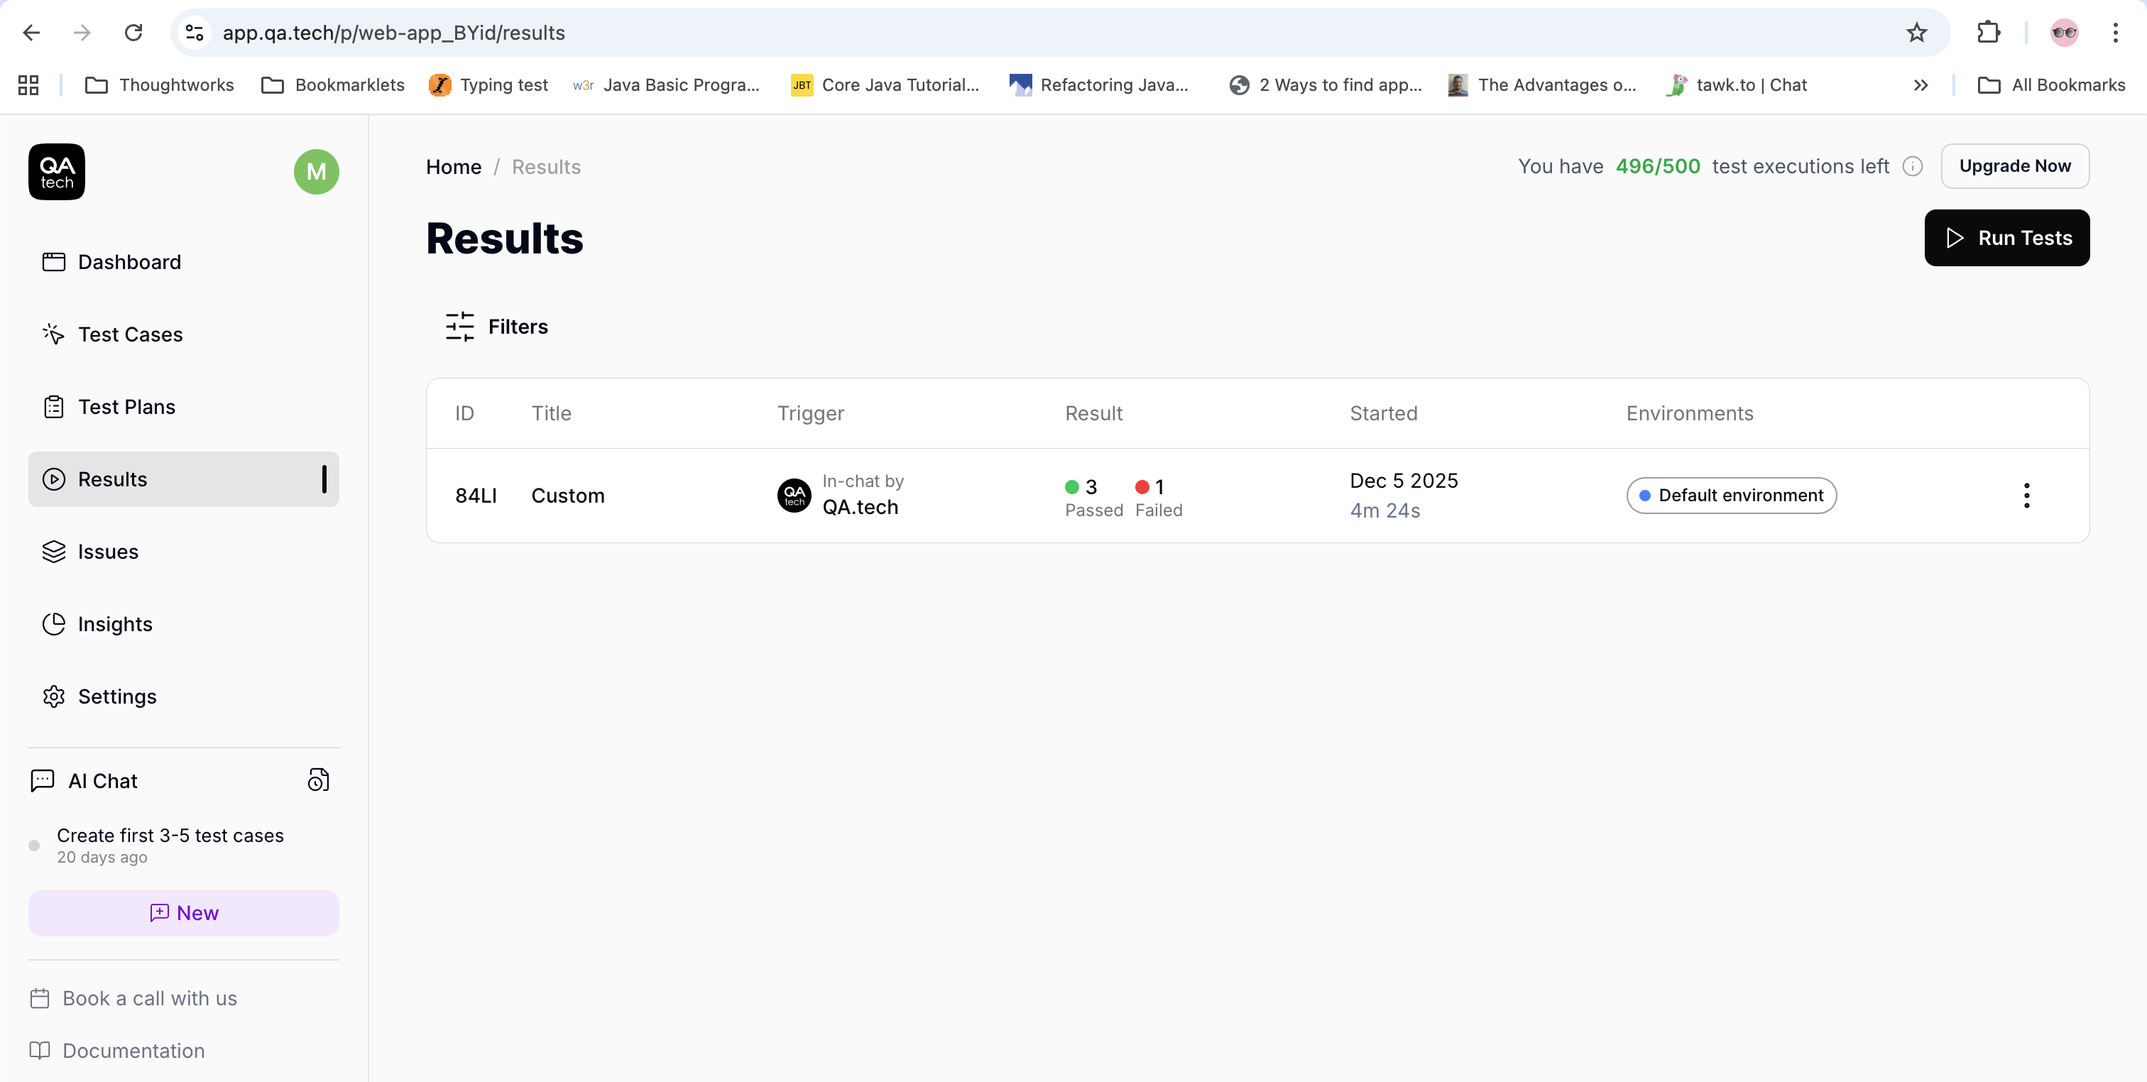Open Chrome apps grid icon
Screen dimensions: 2147x1082
click(28, 85)
